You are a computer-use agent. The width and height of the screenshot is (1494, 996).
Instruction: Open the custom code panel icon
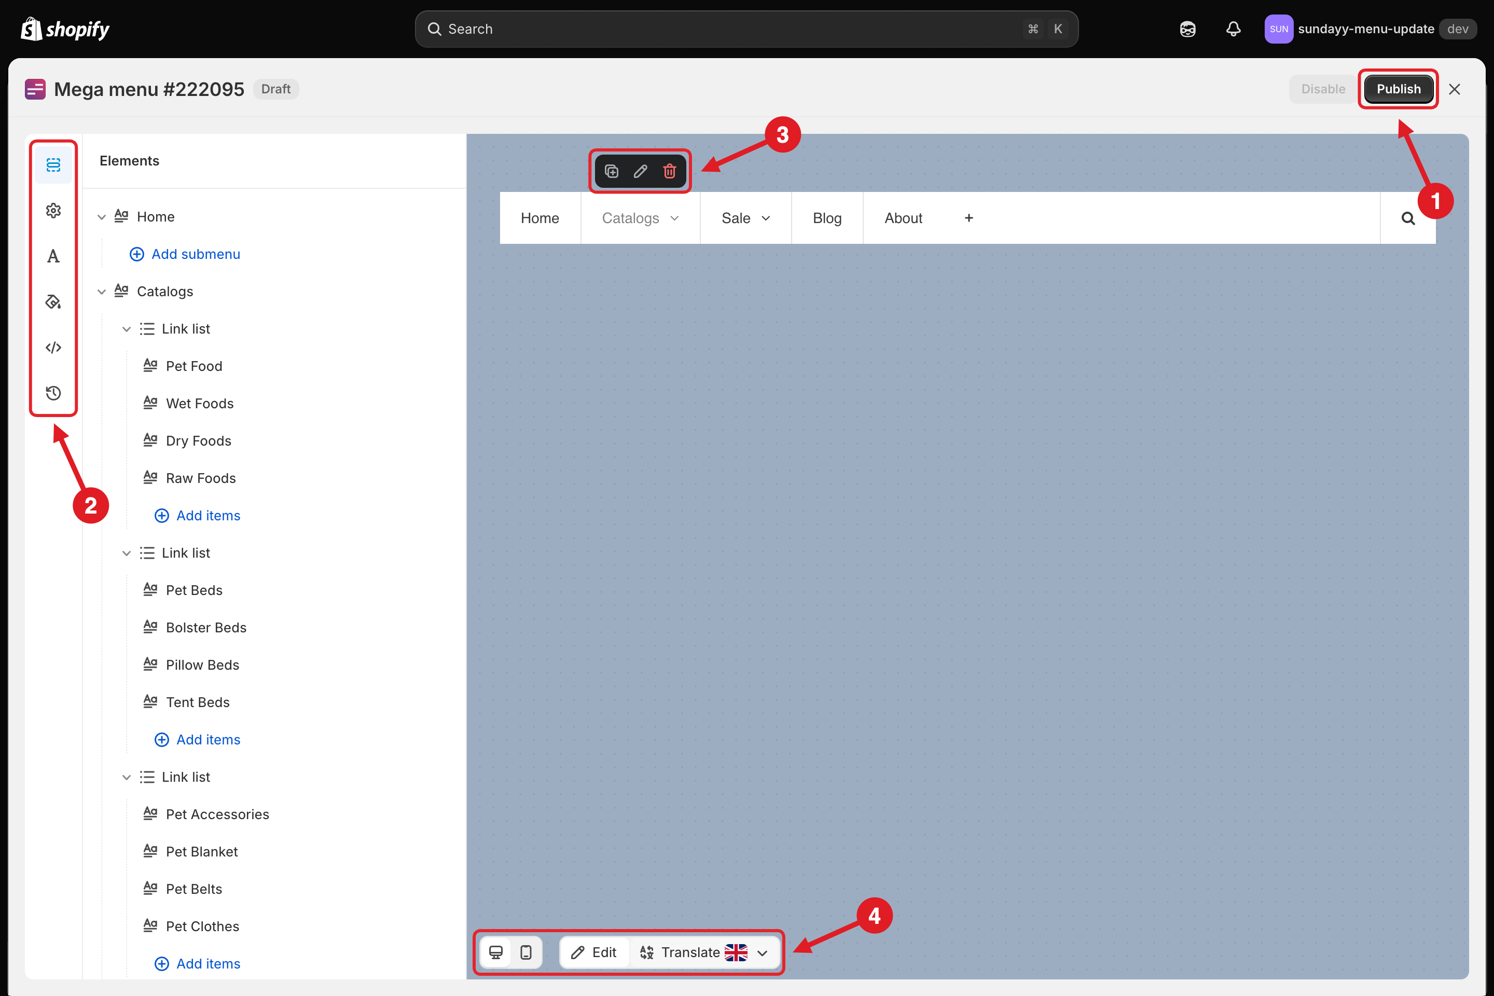pyautogui.click(x=53, y=348)
